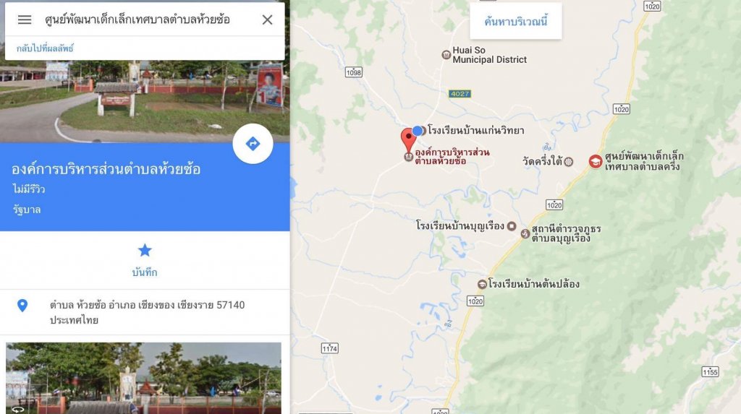Open the bottom place photo thumbnail
This screenshot has width=741, height=414.
144,378
